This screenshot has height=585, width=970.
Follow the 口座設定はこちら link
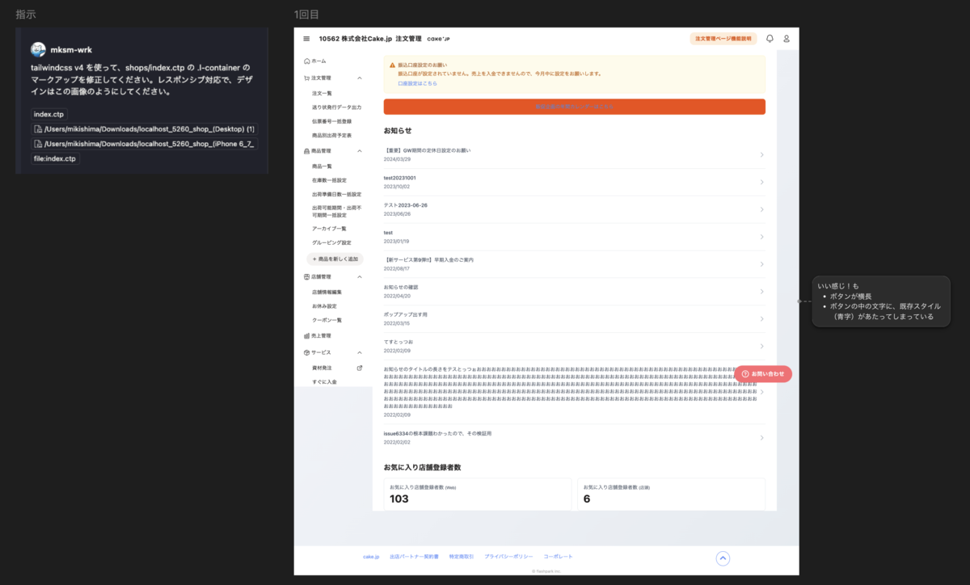click(417, 83)
